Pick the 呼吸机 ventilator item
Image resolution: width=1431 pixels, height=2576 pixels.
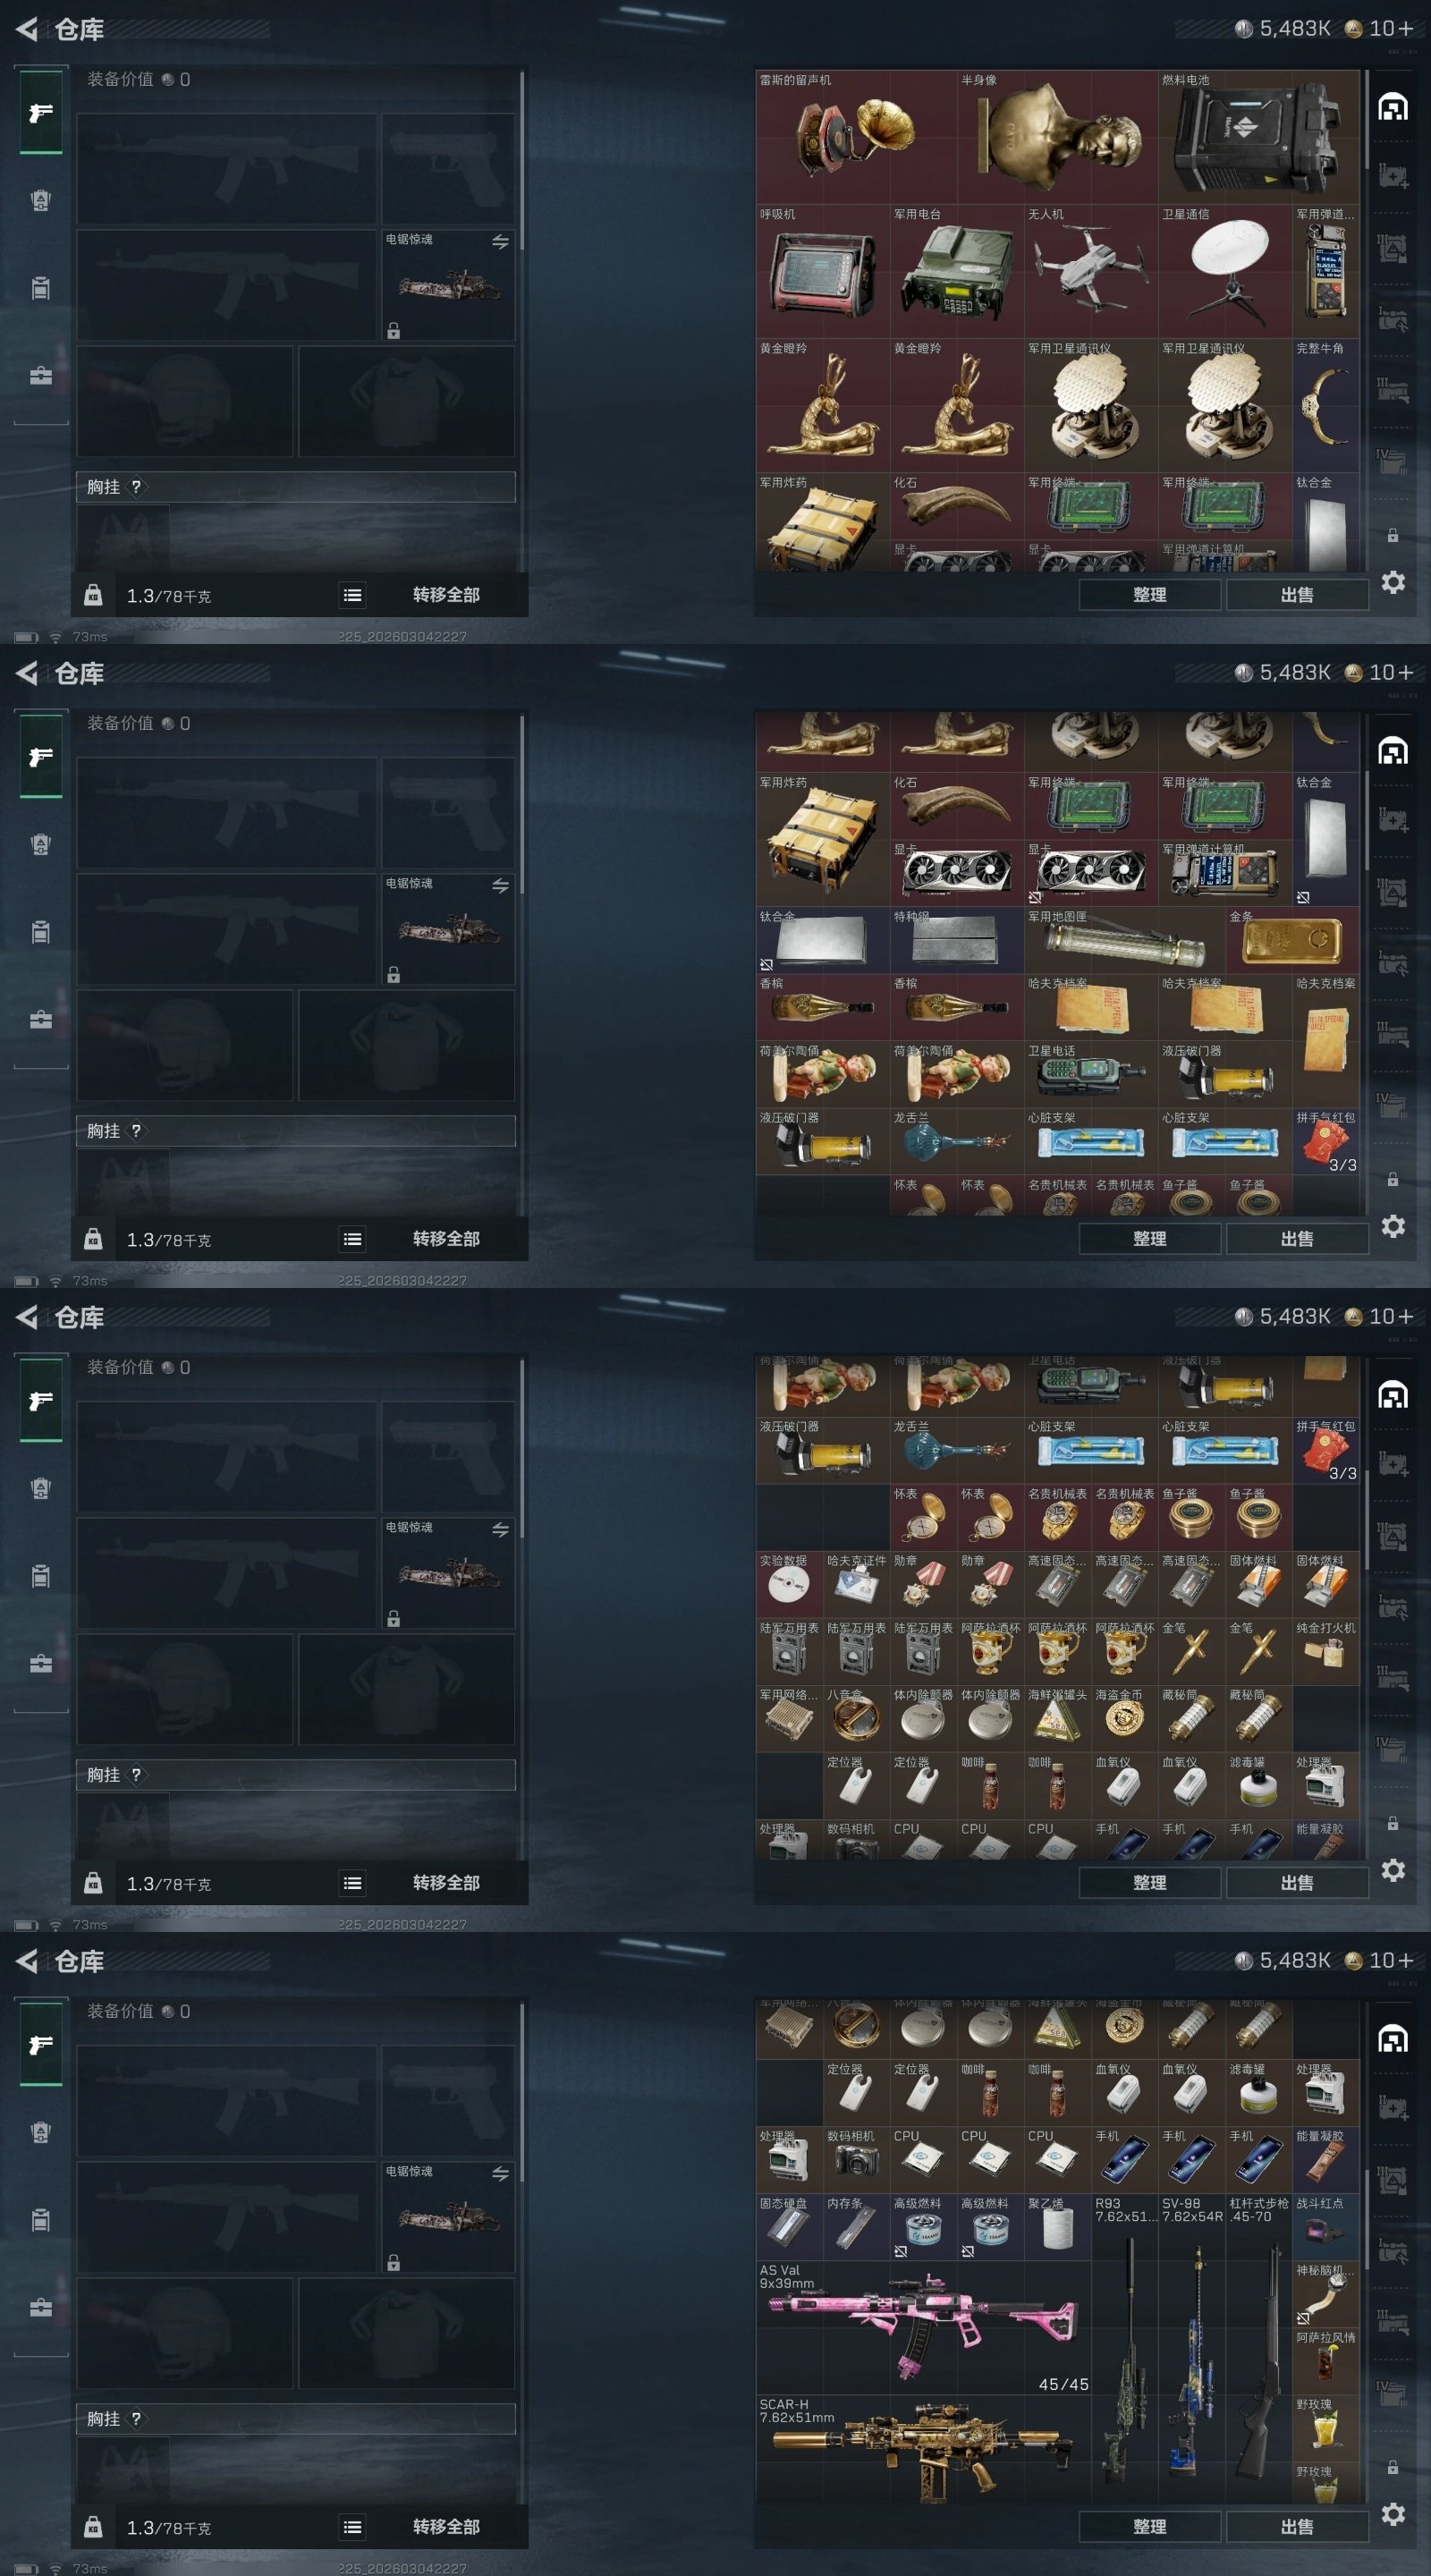click(x=823, y=272)
